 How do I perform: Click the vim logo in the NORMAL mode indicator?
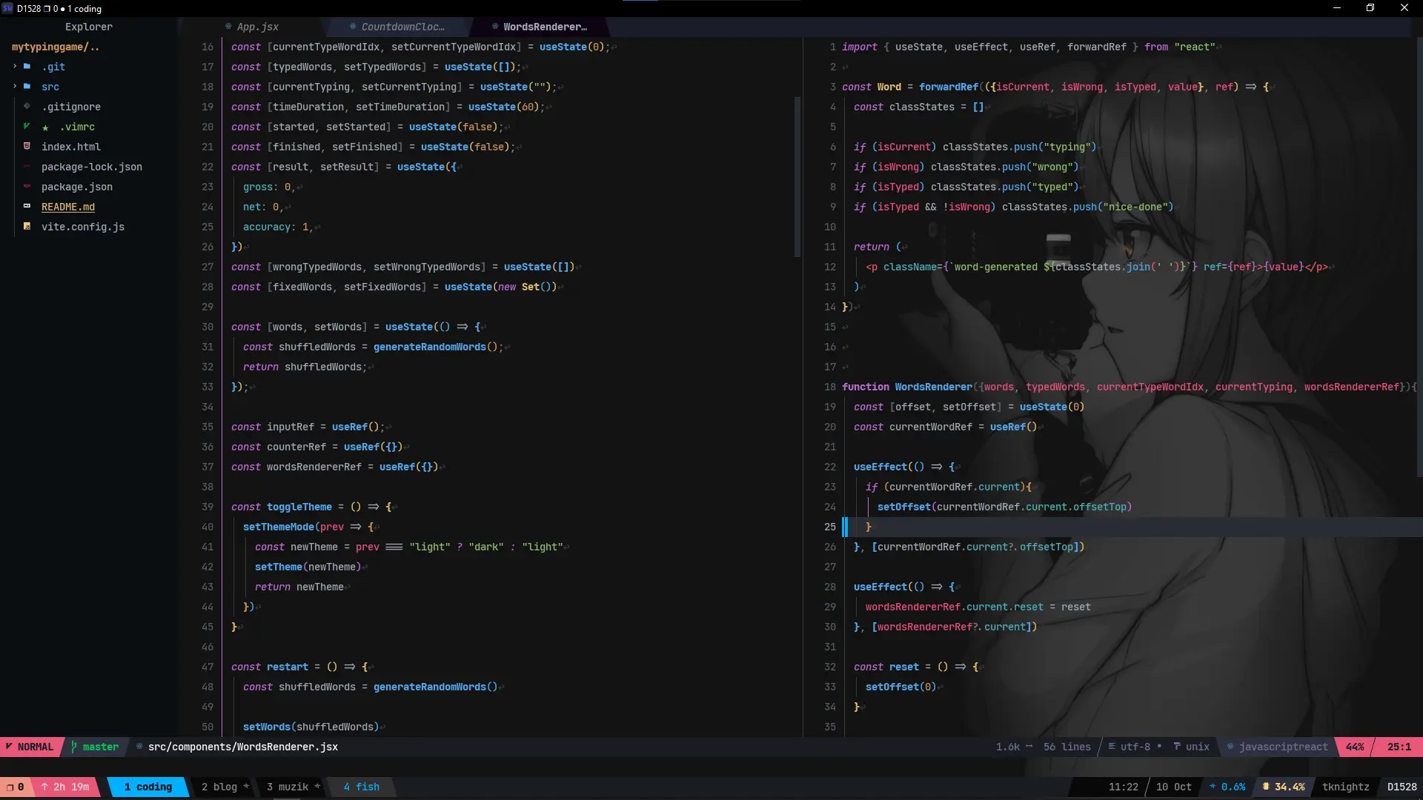9,747
